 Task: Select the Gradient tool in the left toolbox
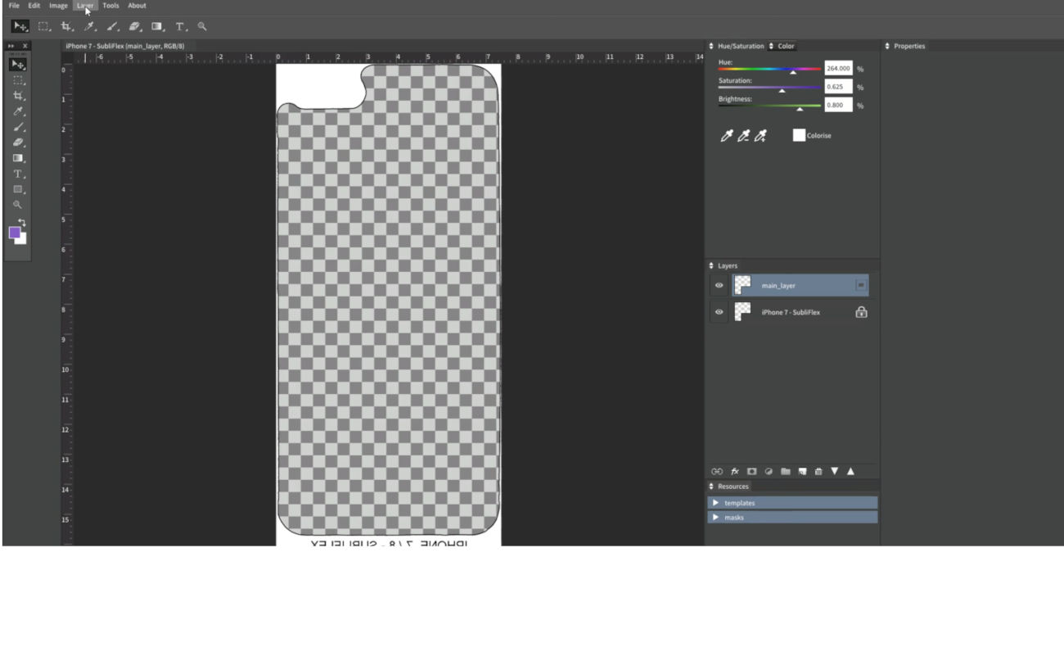tap(18, 158)
